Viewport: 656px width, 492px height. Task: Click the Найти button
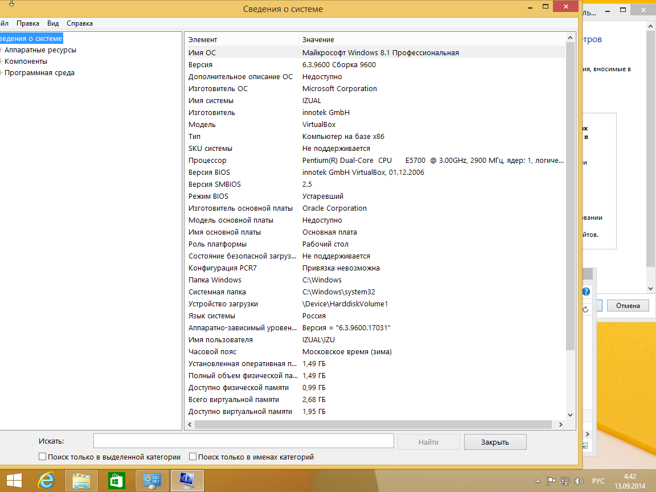428,442
